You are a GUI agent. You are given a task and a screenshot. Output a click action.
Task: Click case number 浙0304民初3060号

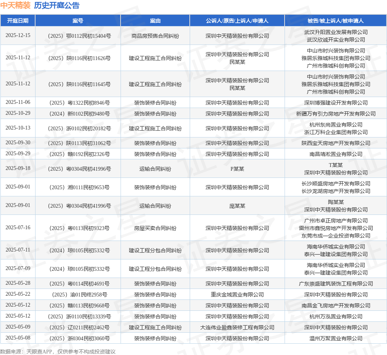[x=79, y=338]
